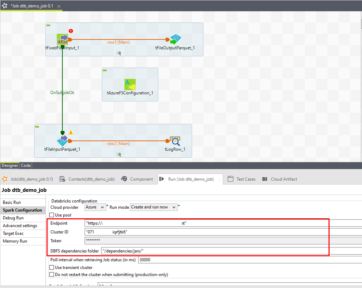The width and height of the screenshot is (362, 288).
Task: Select the tFixedFlowInput_1 component icon
Action: [x=62, y=39]
